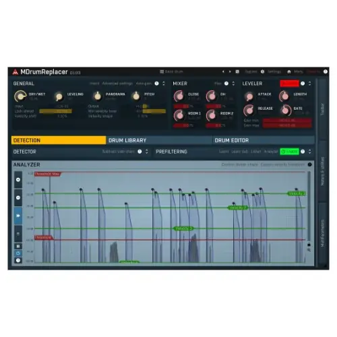Open the help icon below analyzer controls
The height and width of the screenshot is (337, 337).
(18, 260)
